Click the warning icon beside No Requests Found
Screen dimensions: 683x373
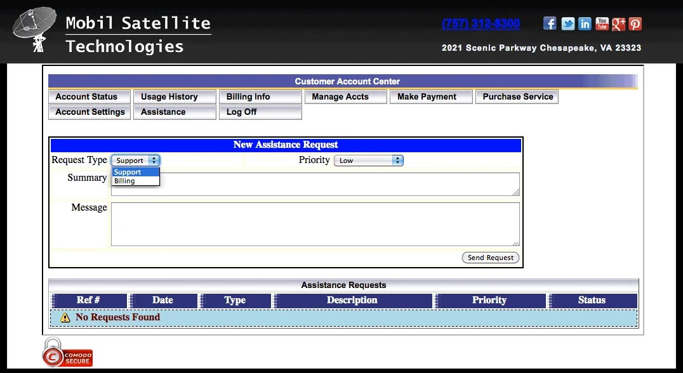(x=65, y=317)
